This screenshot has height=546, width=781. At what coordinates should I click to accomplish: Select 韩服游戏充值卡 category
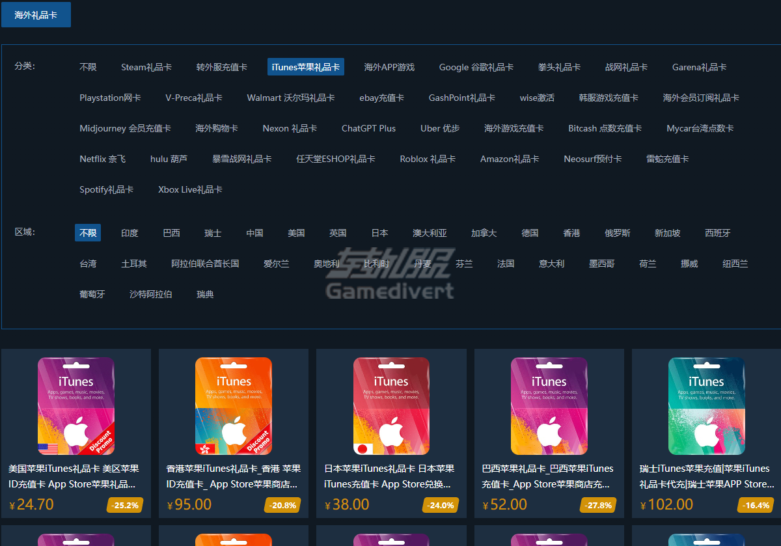pos(609,98)
